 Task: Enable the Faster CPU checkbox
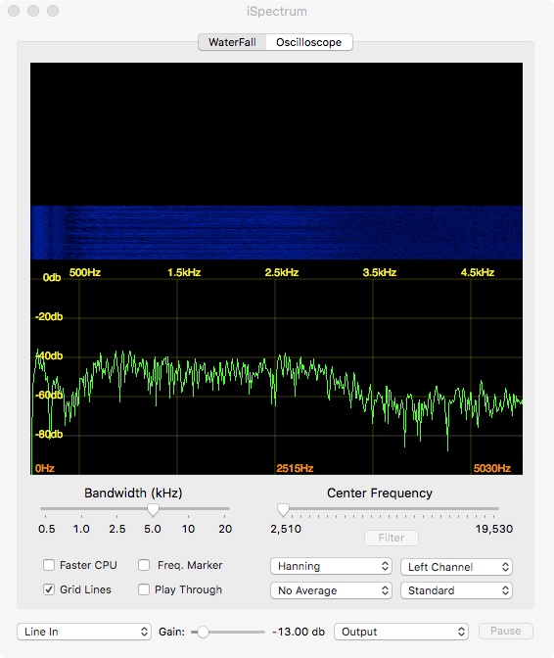coord(49,565)
